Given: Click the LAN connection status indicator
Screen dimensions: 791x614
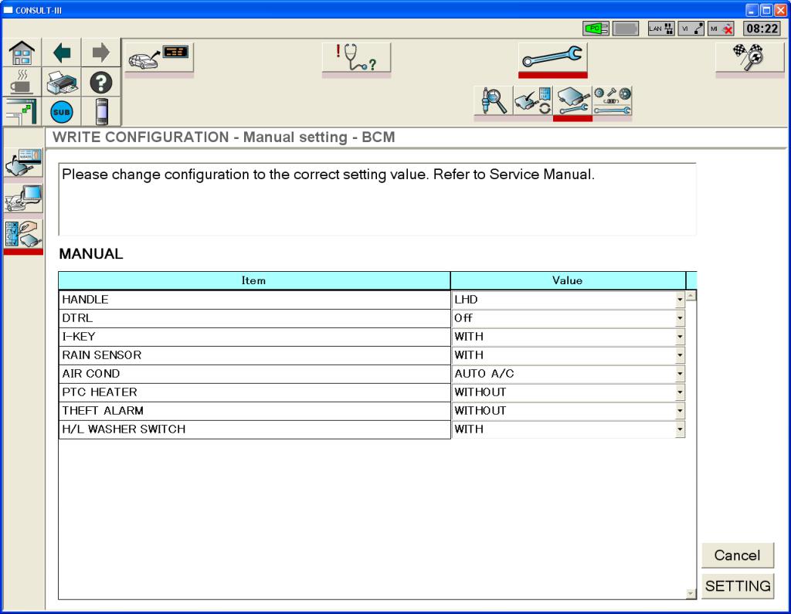Looking at the screenshot, I should [x=661, y=29].
